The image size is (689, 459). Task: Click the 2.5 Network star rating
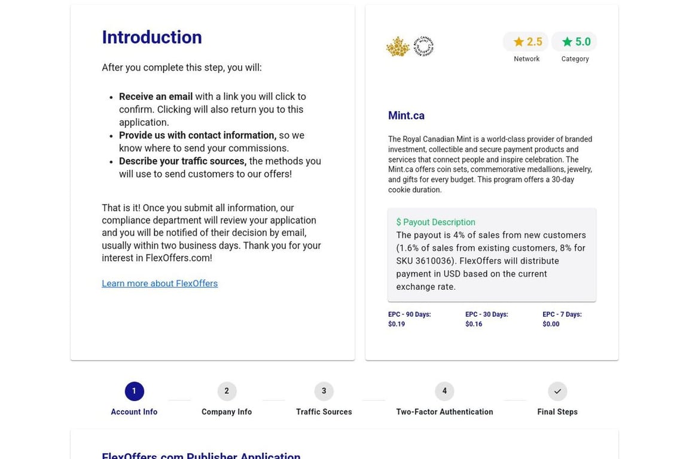point(526,42)
